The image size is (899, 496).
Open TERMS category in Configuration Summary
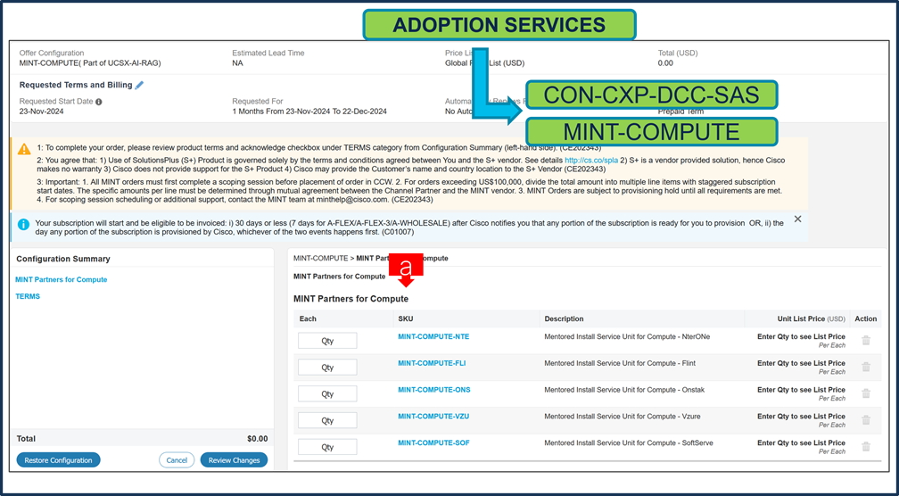coord(28,296)
